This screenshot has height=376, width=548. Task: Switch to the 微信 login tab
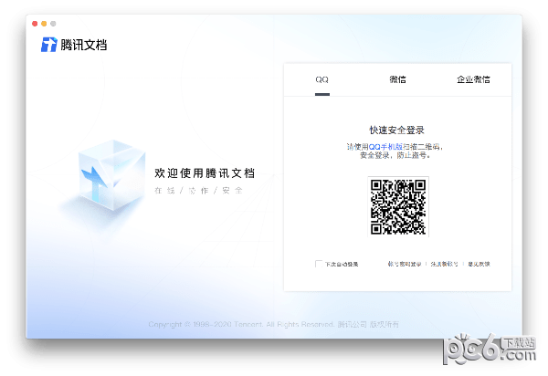tap(397, 79)
